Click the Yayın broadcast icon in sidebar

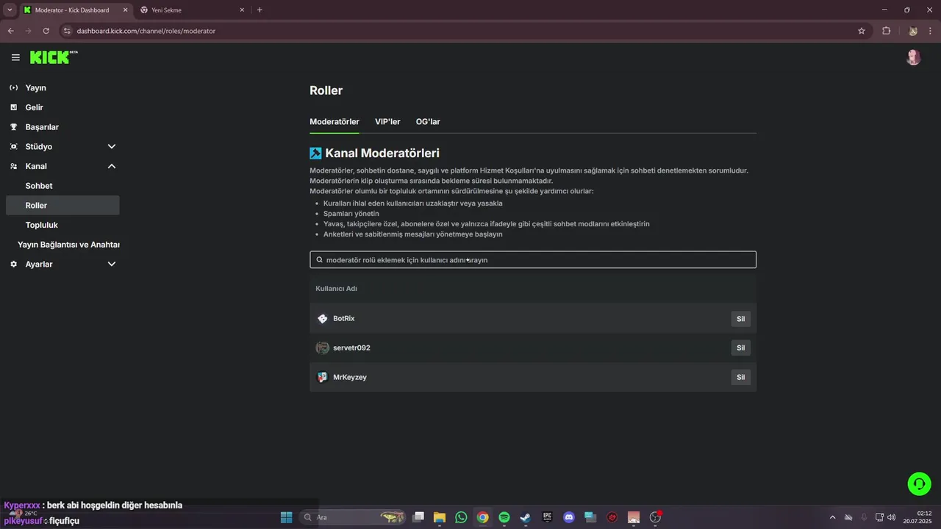point(13,88)
